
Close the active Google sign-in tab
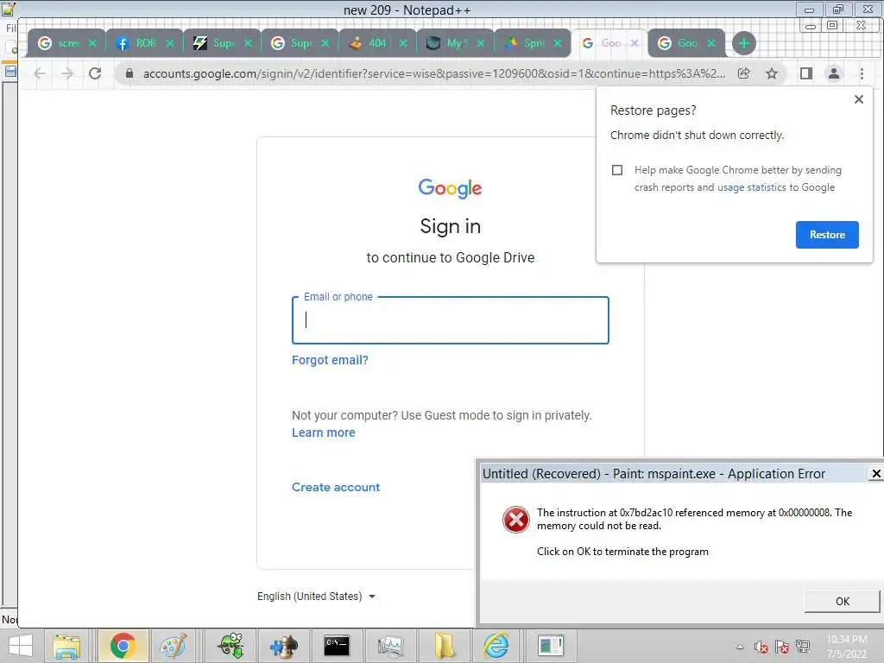635,43
